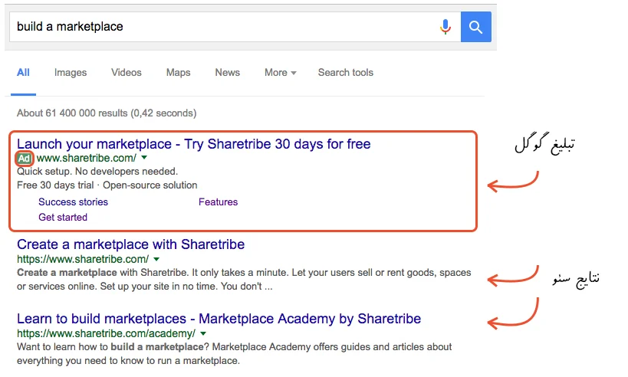Click the blue magnifier search button
The image size is (628, 377).
point(475,27)
